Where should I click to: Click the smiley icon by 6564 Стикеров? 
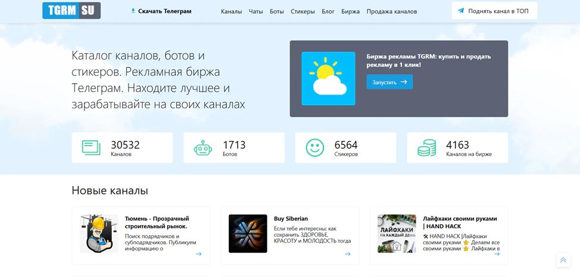pos(315,148)
